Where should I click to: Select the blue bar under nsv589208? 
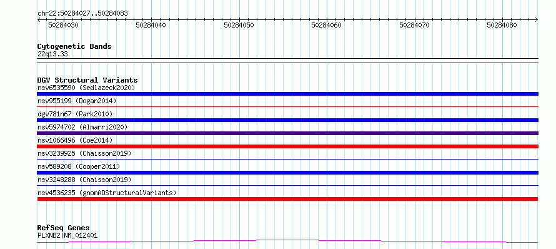click(x=287, y=173)
